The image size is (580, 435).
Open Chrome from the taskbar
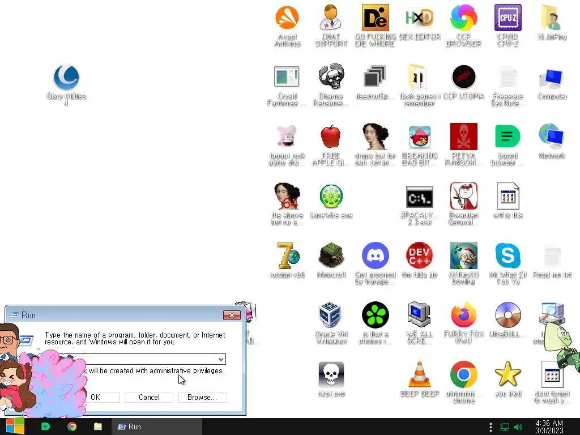72,427
